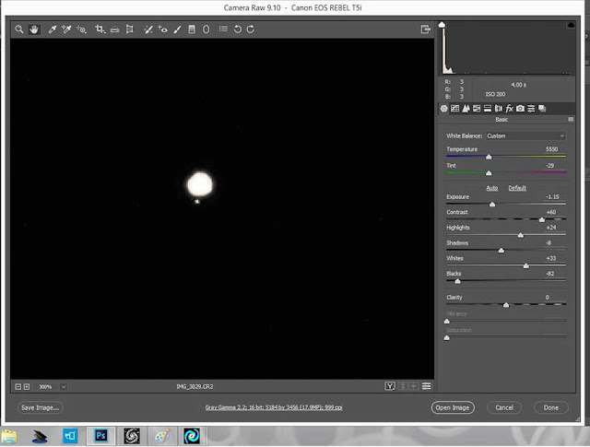Zoom in with the plus button
The height and width of the screenshot is (447, 590).
click(27, 386)
